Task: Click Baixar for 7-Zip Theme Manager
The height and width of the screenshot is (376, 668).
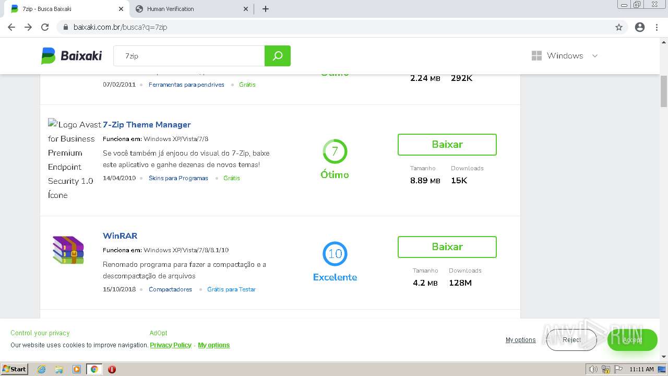Action: (447, 145)
